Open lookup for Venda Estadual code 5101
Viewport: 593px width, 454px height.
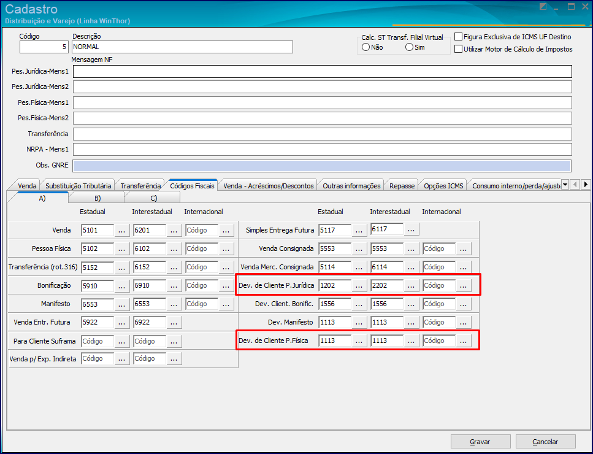[121, 231]
